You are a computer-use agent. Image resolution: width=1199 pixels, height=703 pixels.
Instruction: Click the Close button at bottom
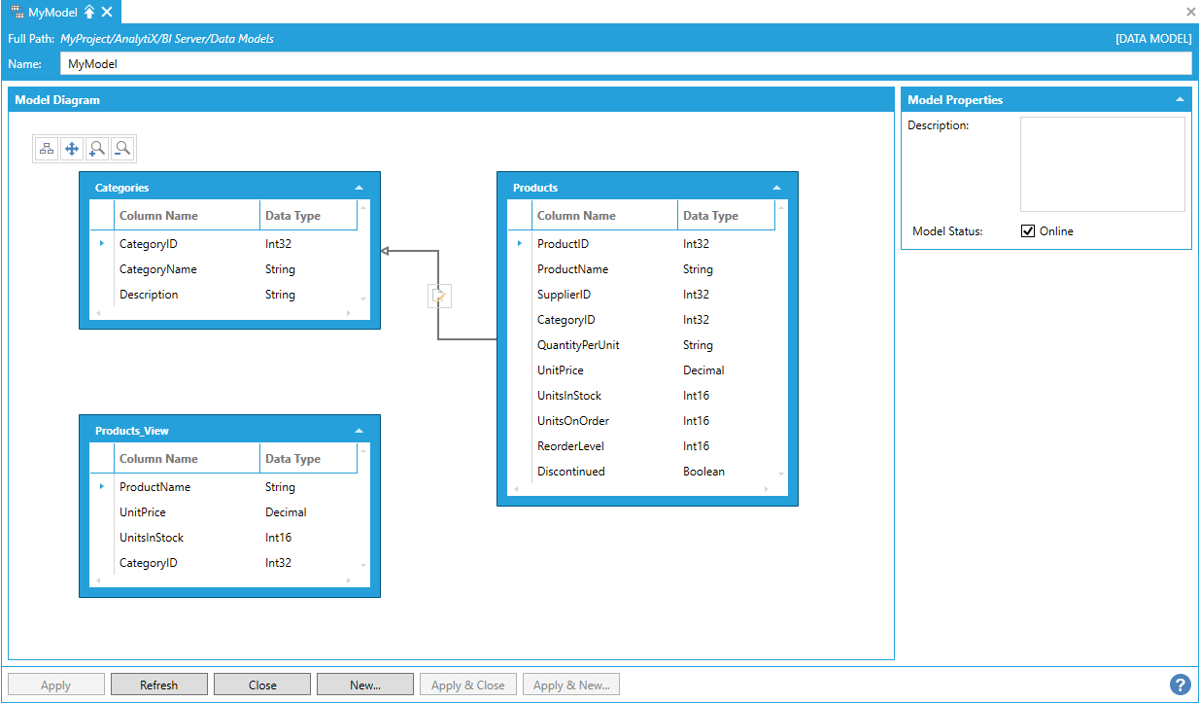point(262,685)
